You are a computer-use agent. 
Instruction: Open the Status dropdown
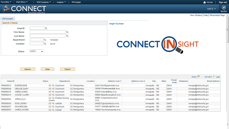(x=36, y=51)
